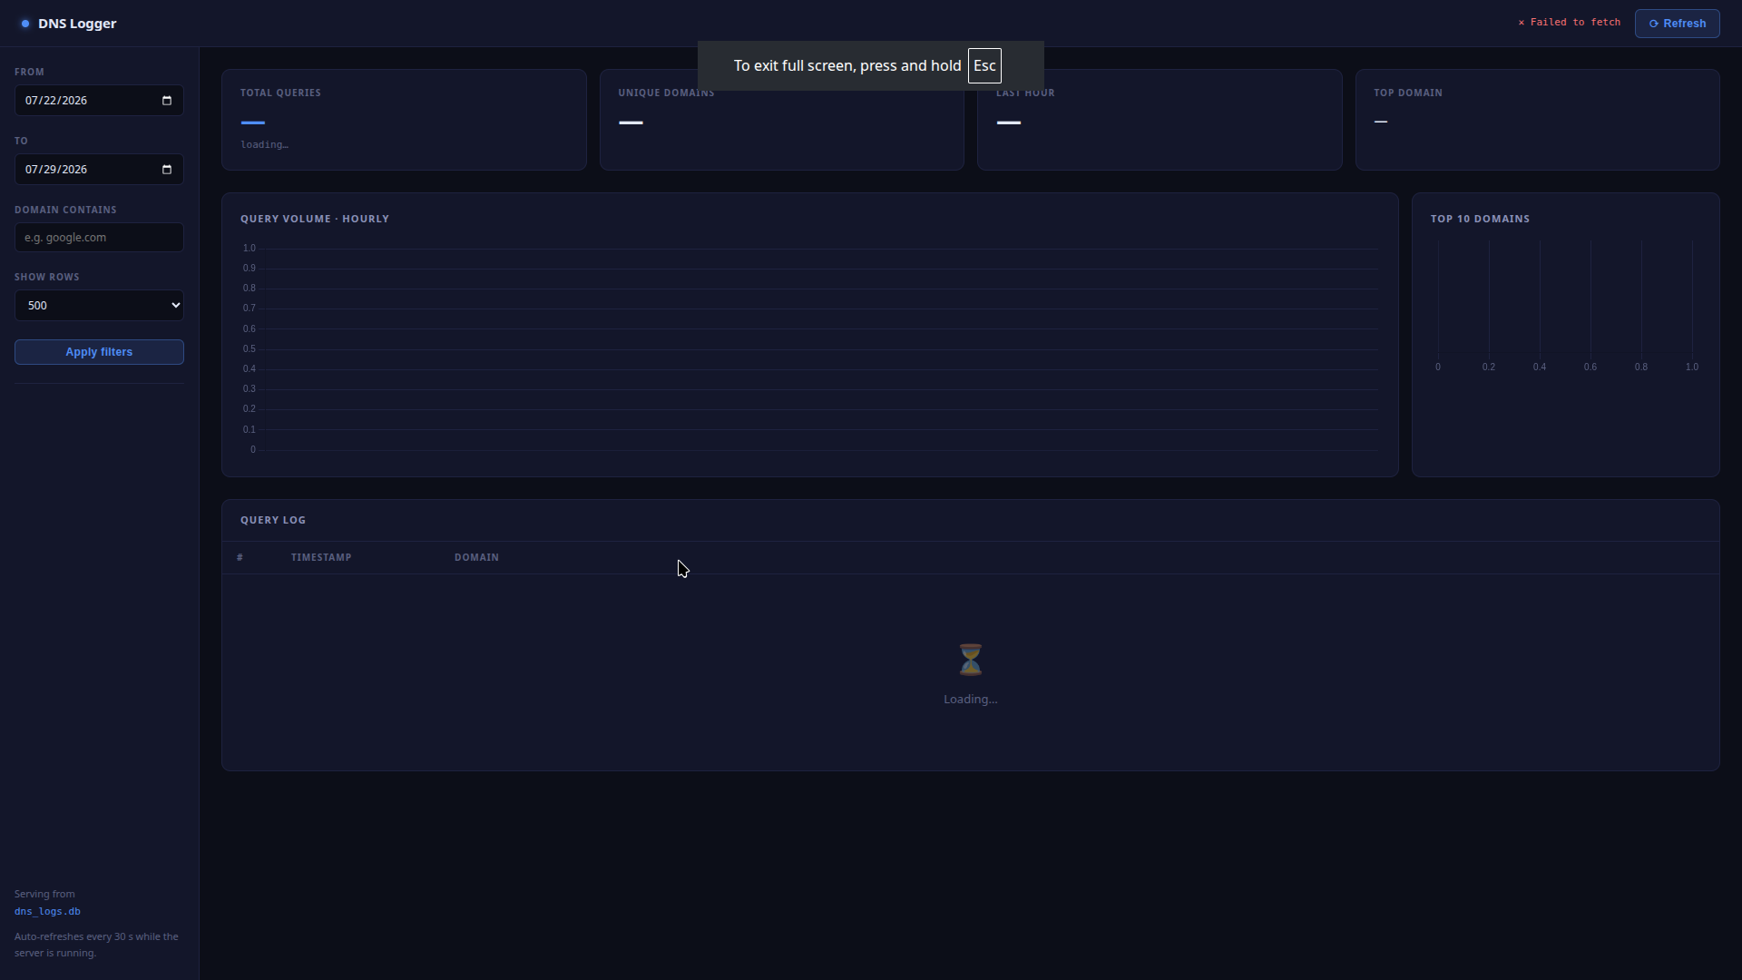Open the TO date calendar picker icon
The image size is (1742, 980).
pyautogui.click(x=166, y=170)
